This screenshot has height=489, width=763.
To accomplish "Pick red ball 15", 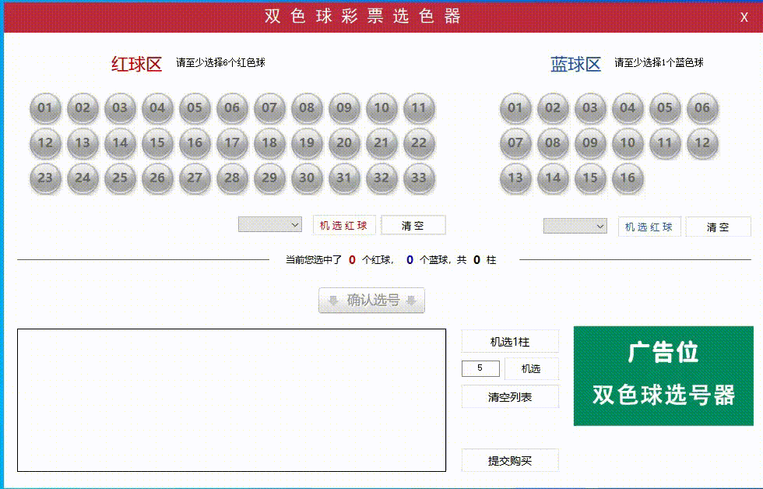I will [157, 143].
